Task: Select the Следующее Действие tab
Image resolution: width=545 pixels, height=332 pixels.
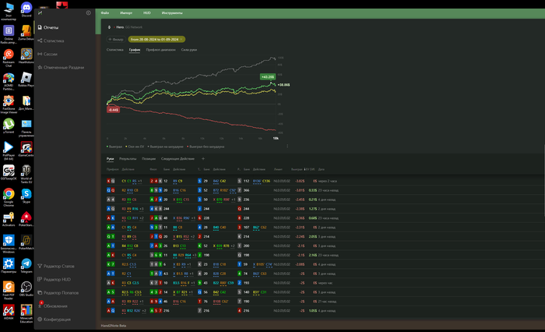Action: click(x=178, y=159)
